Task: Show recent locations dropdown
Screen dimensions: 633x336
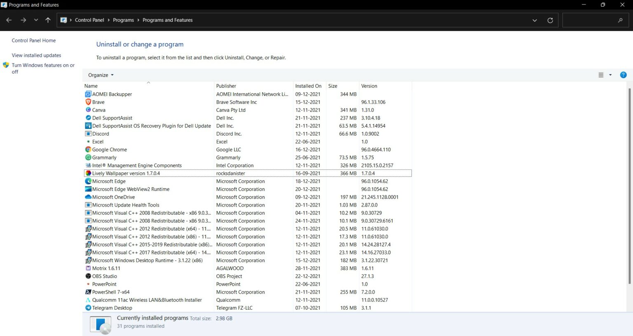Action: point(36,20)
